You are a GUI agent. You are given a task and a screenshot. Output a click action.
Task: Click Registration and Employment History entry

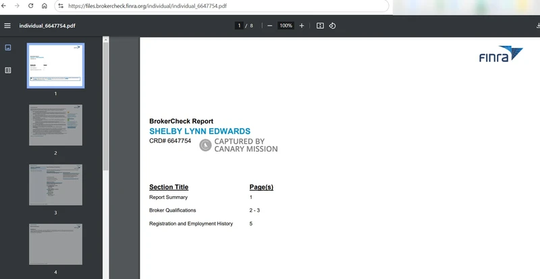pos(191,224)
